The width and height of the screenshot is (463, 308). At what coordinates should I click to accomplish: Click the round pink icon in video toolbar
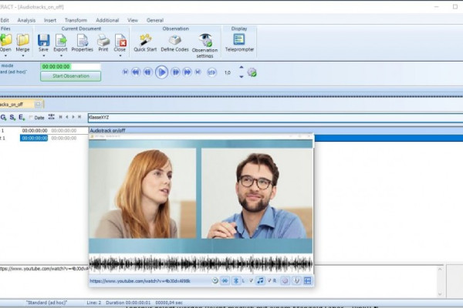click(285, 281)
